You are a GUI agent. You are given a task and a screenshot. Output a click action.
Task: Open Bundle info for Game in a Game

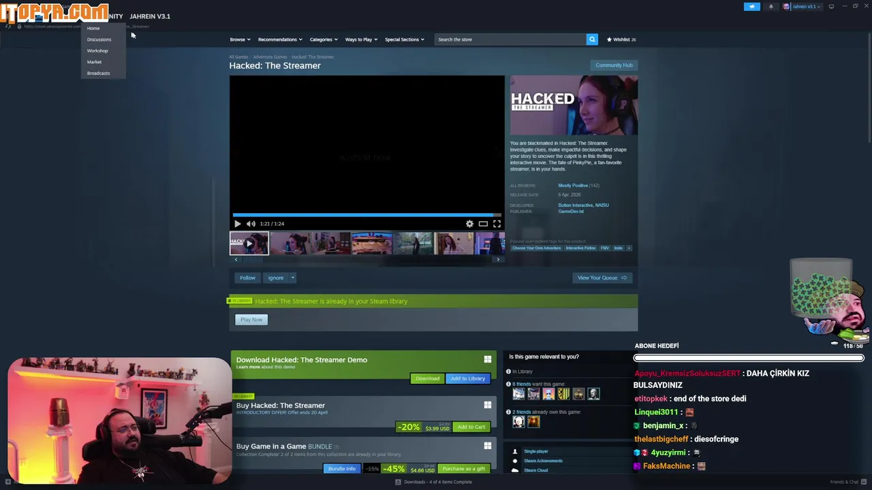click(342, 469)
